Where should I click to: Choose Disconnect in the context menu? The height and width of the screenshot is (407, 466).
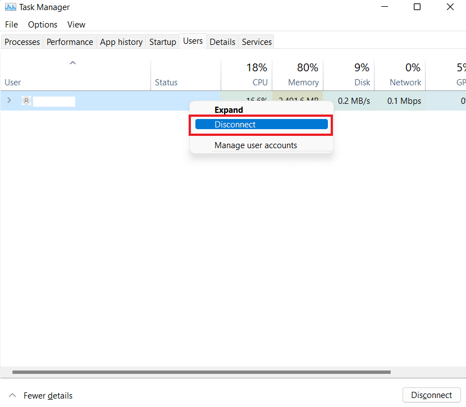[x=261, y=124]
